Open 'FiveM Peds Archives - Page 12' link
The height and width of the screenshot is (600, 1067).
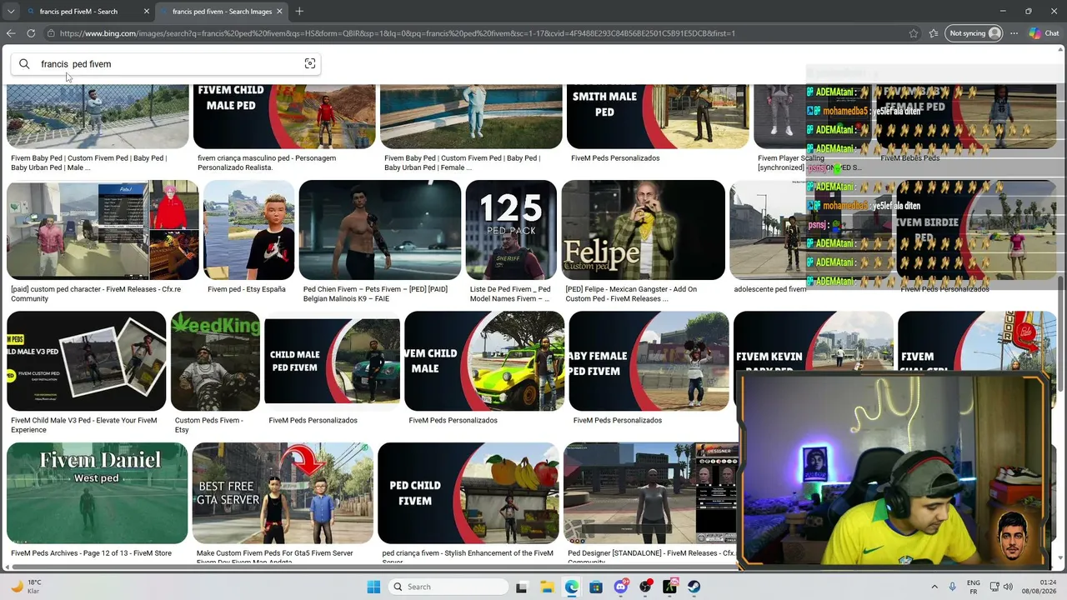tap(92, 553)
